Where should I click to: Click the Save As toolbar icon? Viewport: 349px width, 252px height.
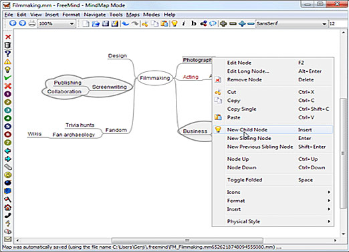[114, 23]
